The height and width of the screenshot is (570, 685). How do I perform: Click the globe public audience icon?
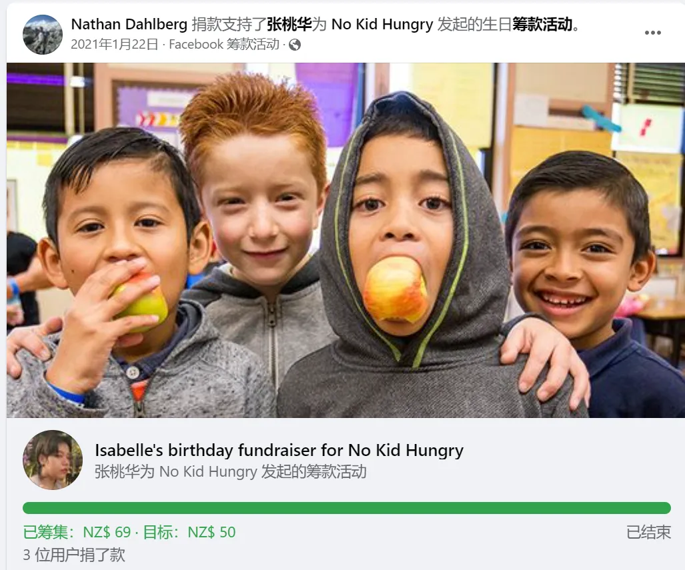tap(295, 45)
